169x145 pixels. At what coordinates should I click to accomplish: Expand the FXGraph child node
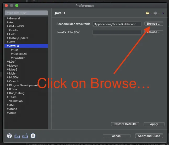pyautogui.click(x=12, y=58)
